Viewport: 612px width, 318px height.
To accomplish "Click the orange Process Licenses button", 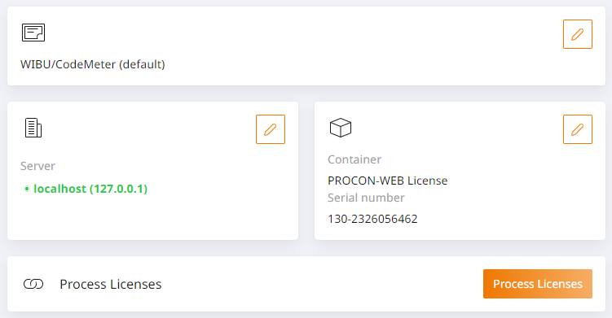I will pos(538,284).
